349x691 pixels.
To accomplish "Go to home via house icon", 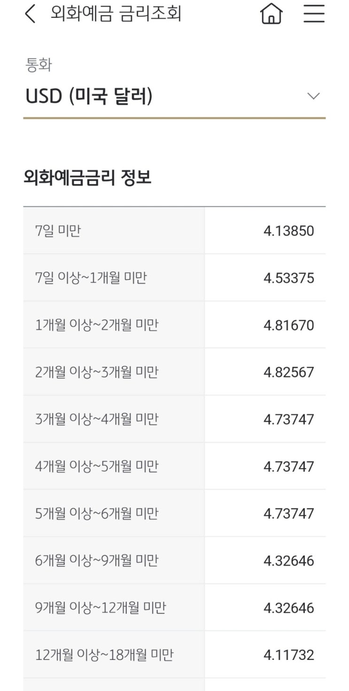I will point(271,14).
